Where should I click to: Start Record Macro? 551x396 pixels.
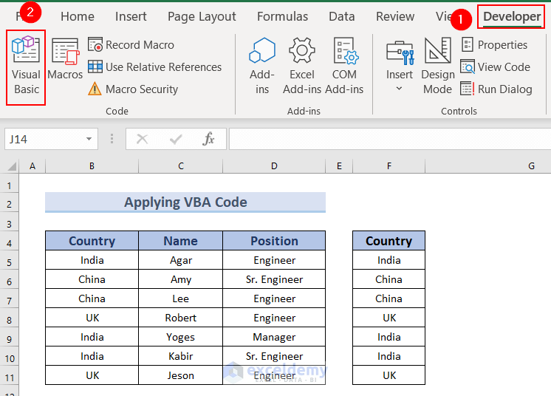click(131, 45)
